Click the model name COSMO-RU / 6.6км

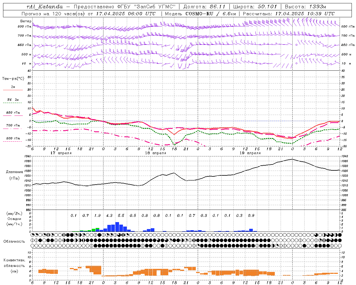pyautogui.click(x=211, y=14)
